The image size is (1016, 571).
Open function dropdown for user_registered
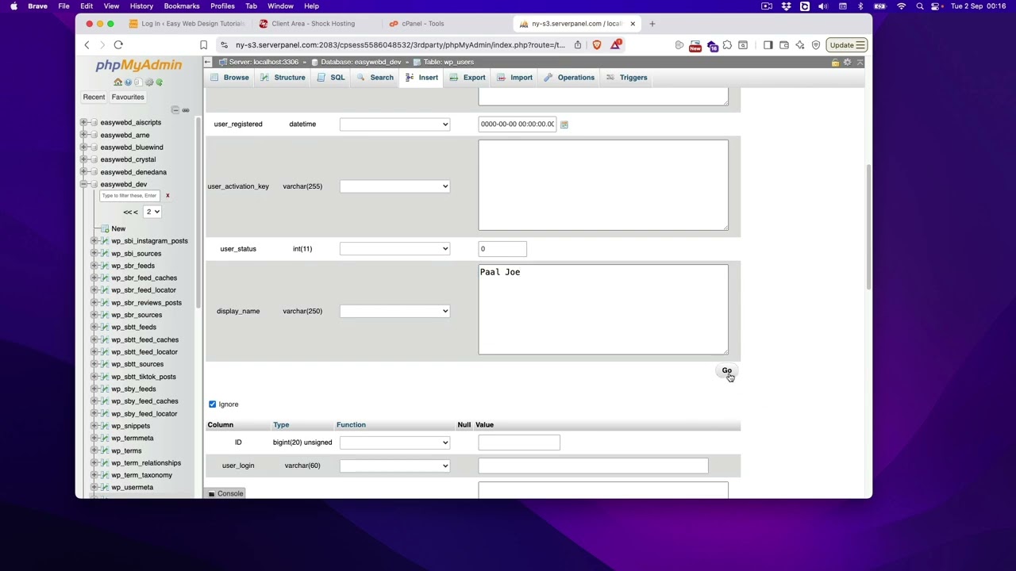(x=394, y=125)
